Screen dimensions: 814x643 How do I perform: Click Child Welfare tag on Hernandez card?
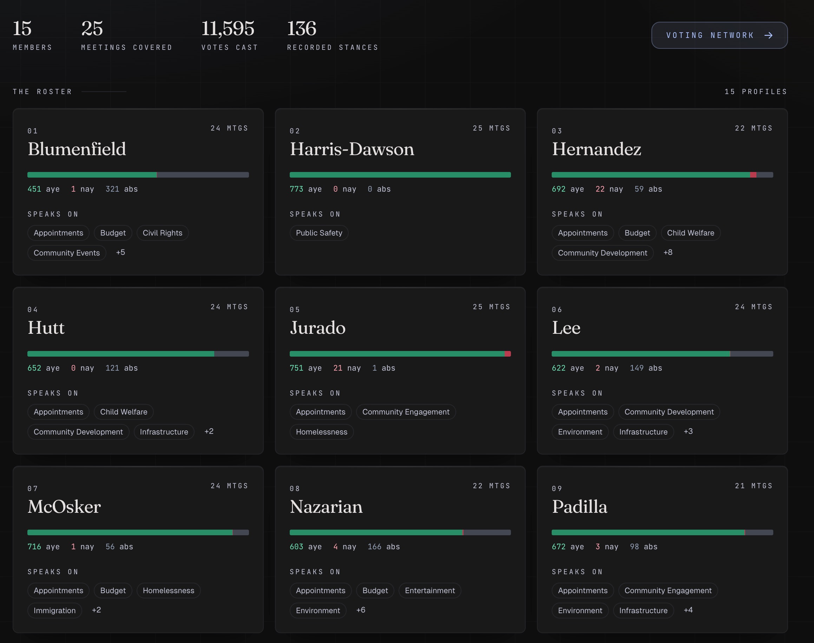(x=690, y=233)
